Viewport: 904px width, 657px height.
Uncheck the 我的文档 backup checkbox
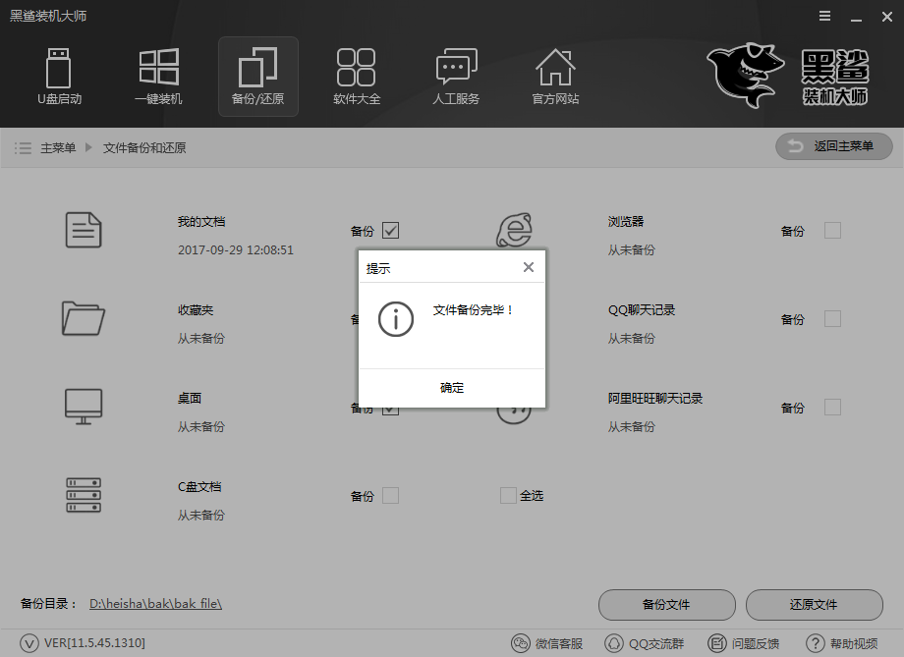(390, 230)
